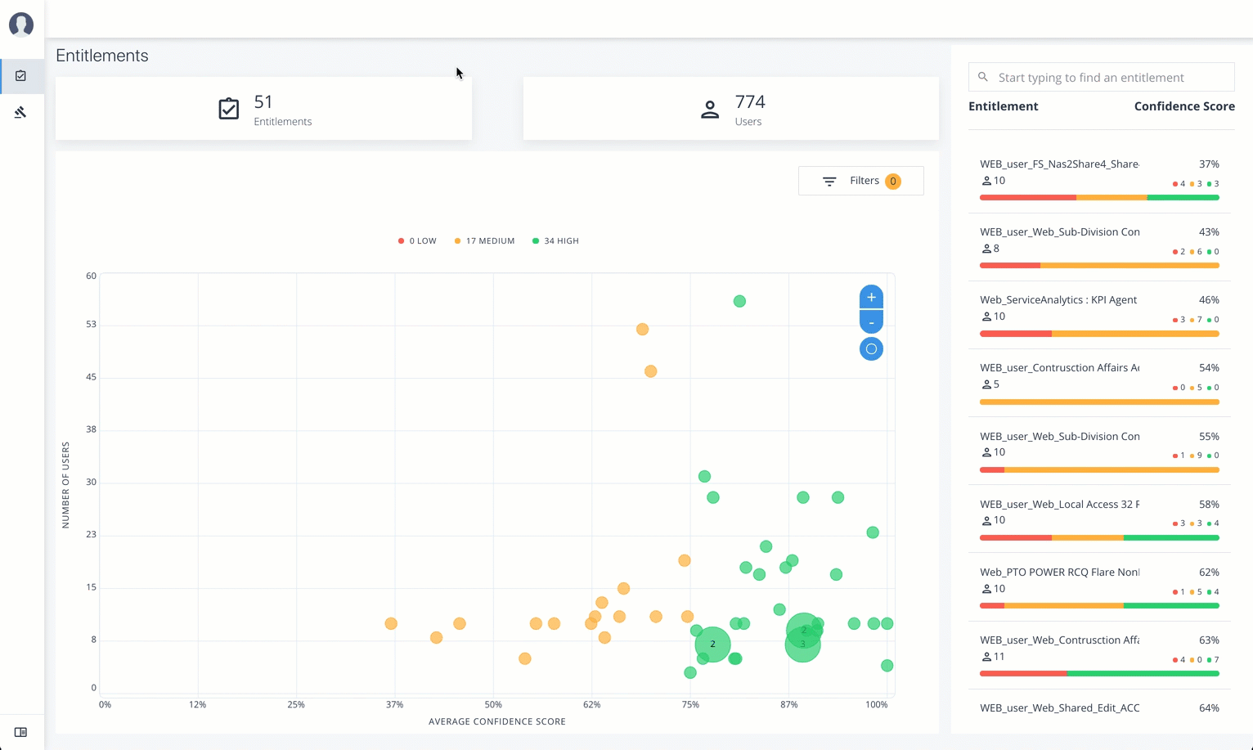This screenshot has height=750, width=1253.
Task: Toggle the LOW legend series
Action: point(417,241)
